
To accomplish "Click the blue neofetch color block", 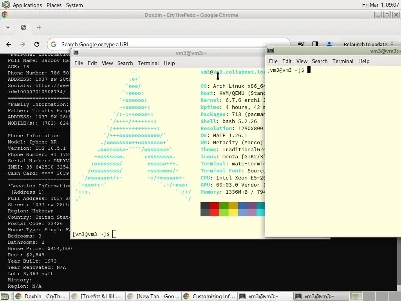I will 243,209.
